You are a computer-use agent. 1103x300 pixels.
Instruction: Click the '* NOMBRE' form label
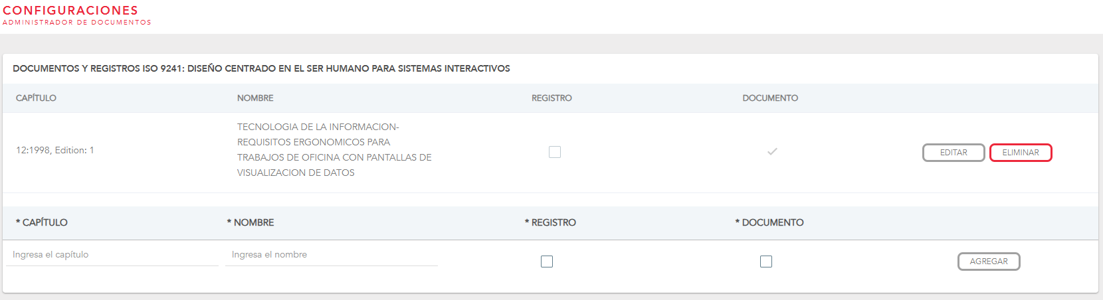tap(251, 222)
